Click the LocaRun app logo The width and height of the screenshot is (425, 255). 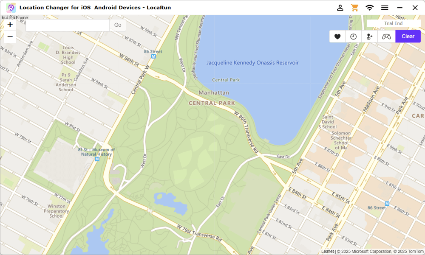(x=11, y=8)
